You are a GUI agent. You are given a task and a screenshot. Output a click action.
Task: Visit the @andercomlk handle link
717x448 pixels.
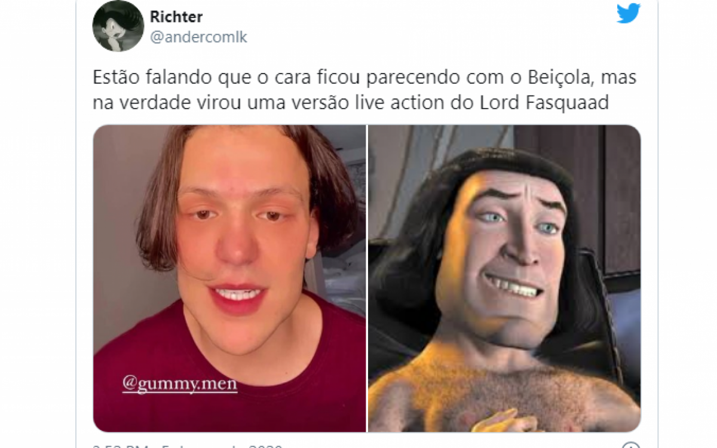[198, 38]
